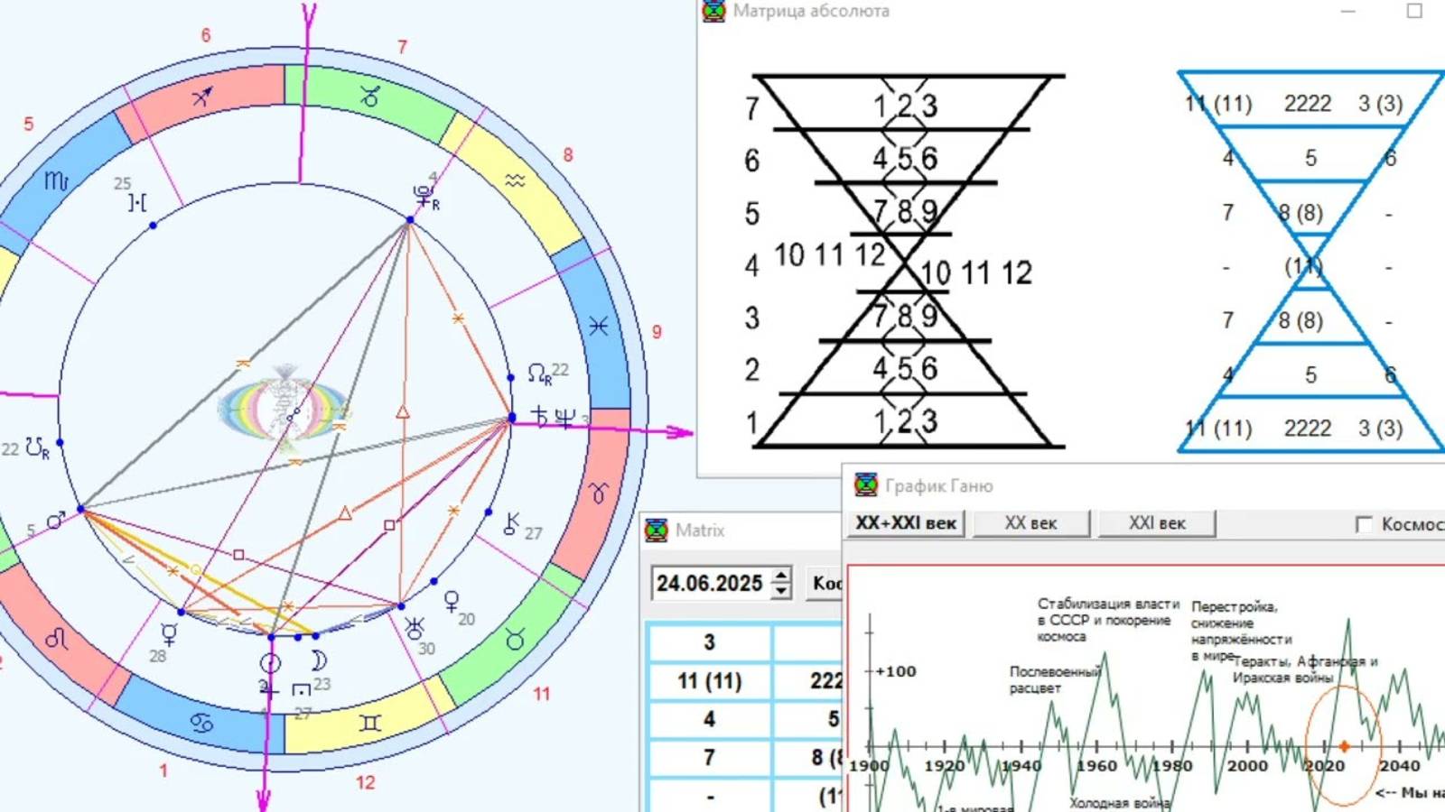Click the Matrix window title icon
The image size is (1445, 812).
tap(657, 530)
